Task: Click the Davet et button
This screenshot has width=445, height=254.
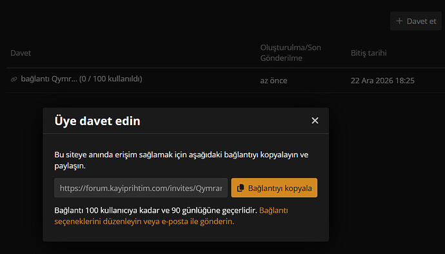Action: (x=416, y=21)
